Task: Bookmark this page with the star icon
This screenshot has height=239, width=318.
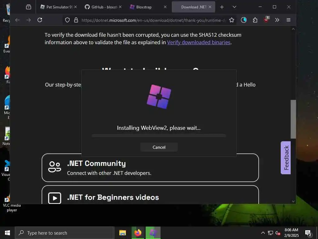Action: coord(232,20)
